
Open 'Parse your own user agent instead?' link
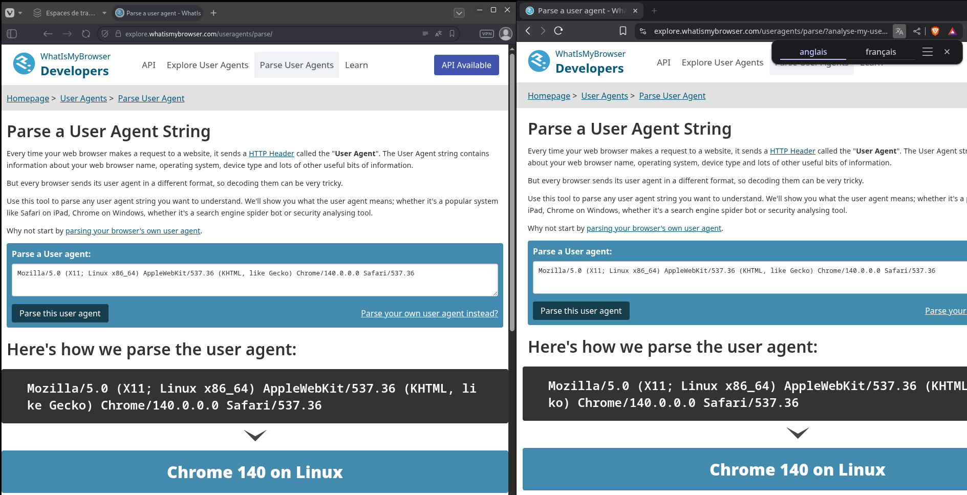point(429,313)
